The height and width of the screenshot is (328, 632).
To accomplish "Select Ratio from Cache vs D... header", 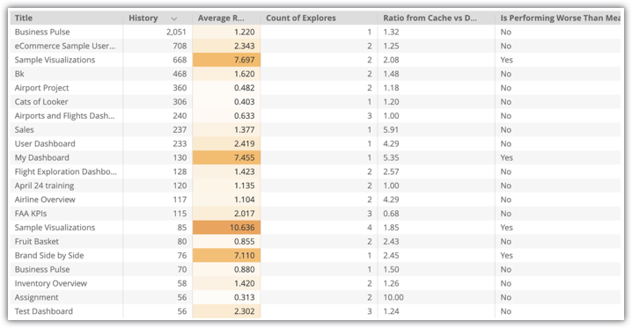I will (430, 18).
